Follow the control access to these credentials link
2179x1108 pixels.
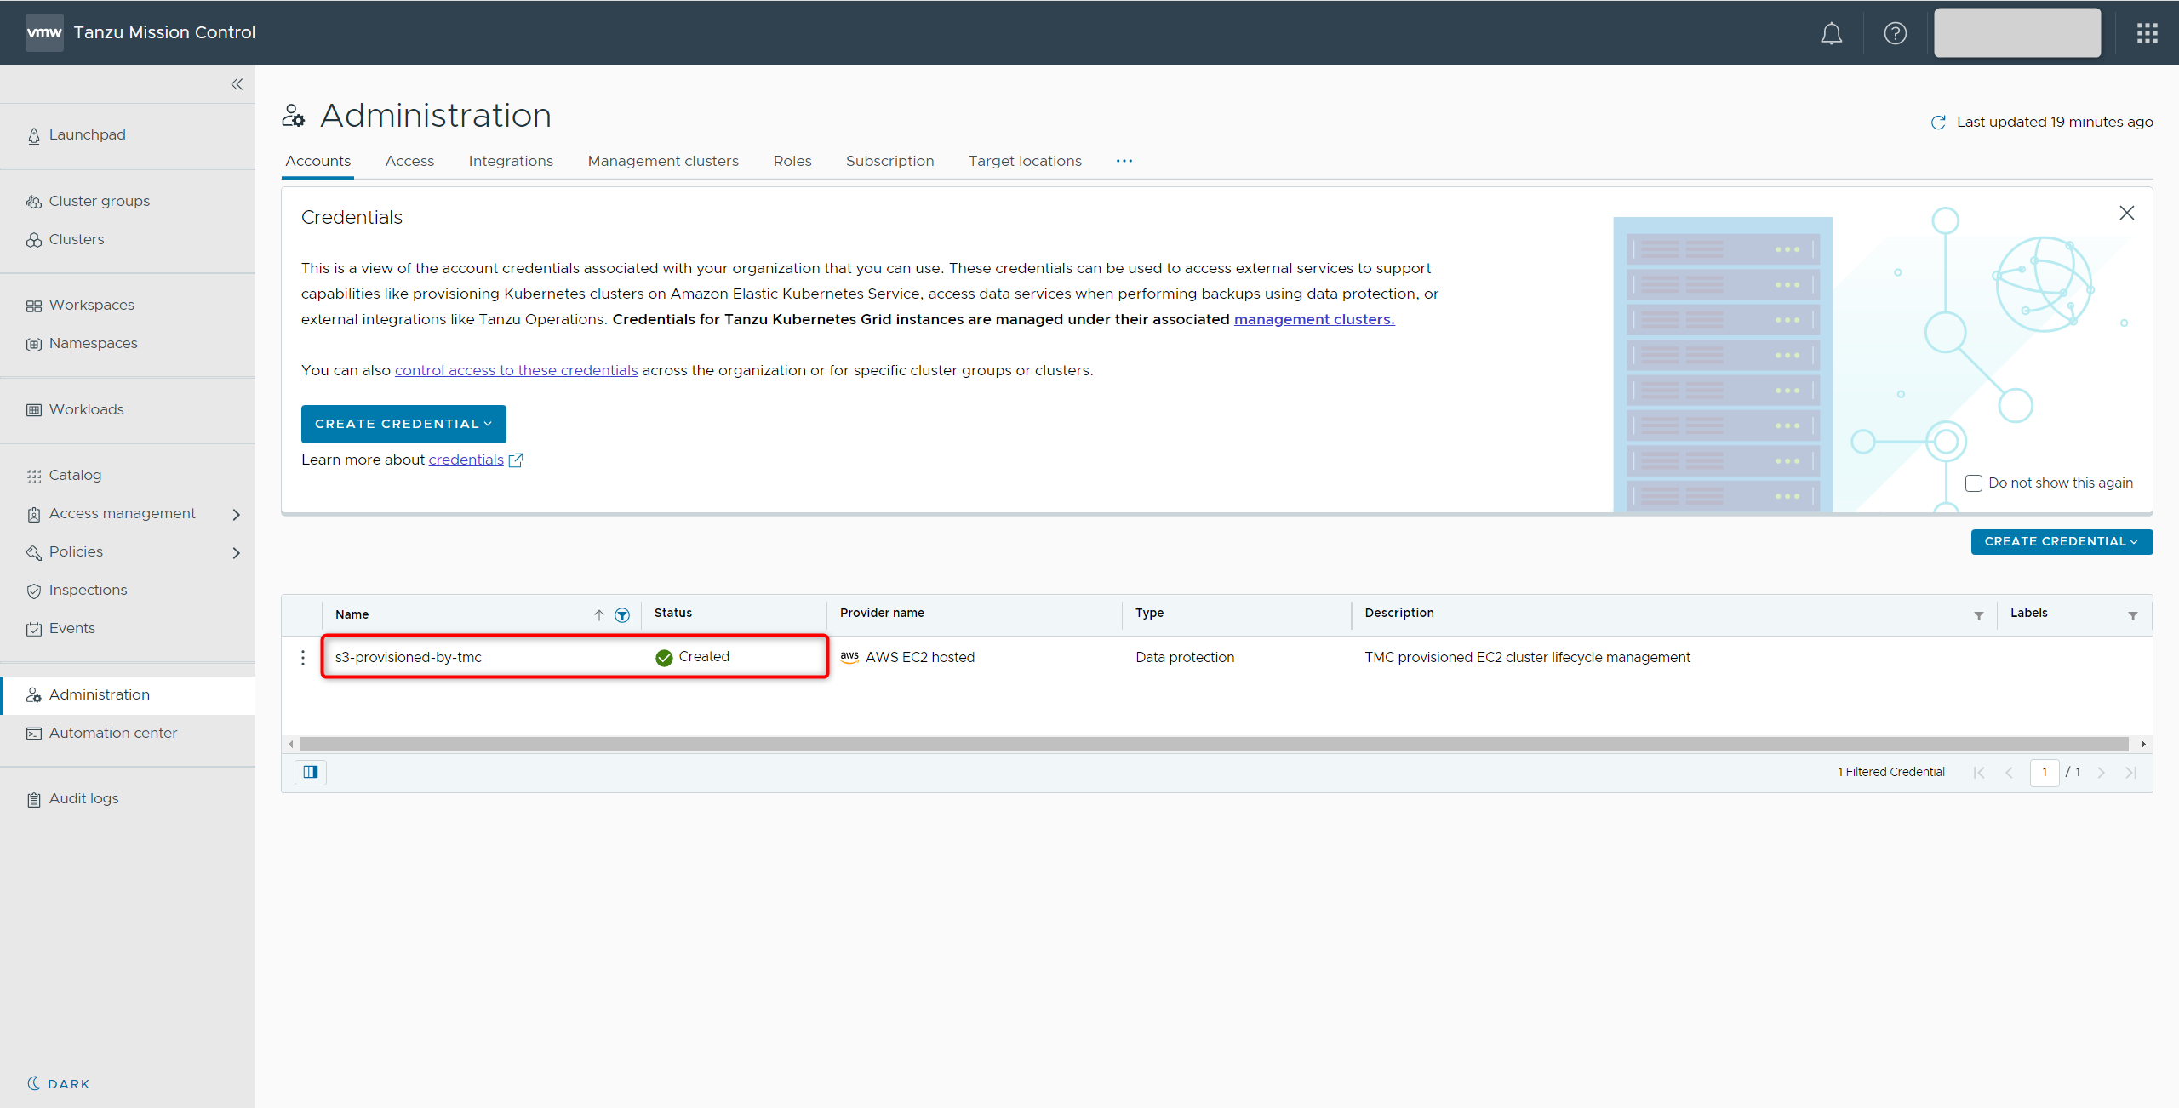pyautogui.click(x=516, y=370)
